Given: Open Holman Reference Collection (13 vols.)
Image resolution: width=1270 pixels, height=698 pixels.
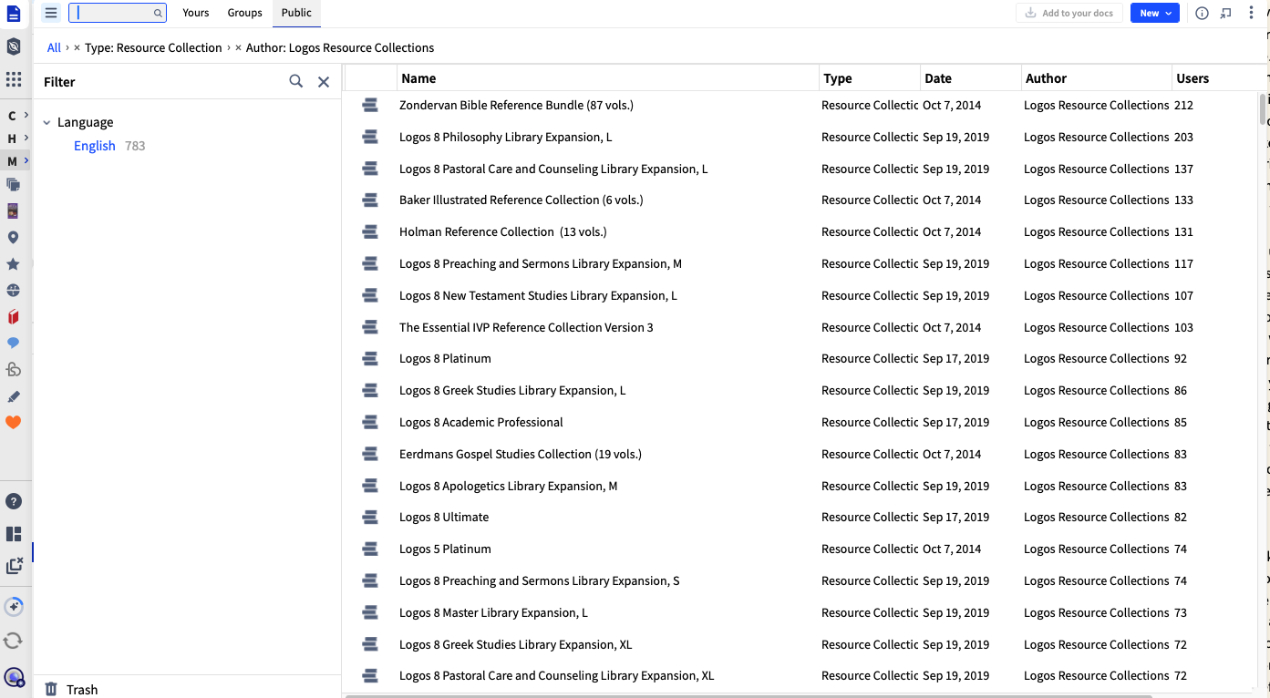Looking at the screenshot, I should point(503,232).
